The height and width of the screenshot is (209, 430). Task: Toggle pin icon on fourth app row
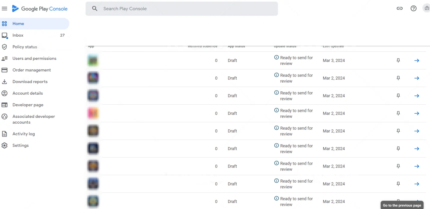tap(398, 113)
